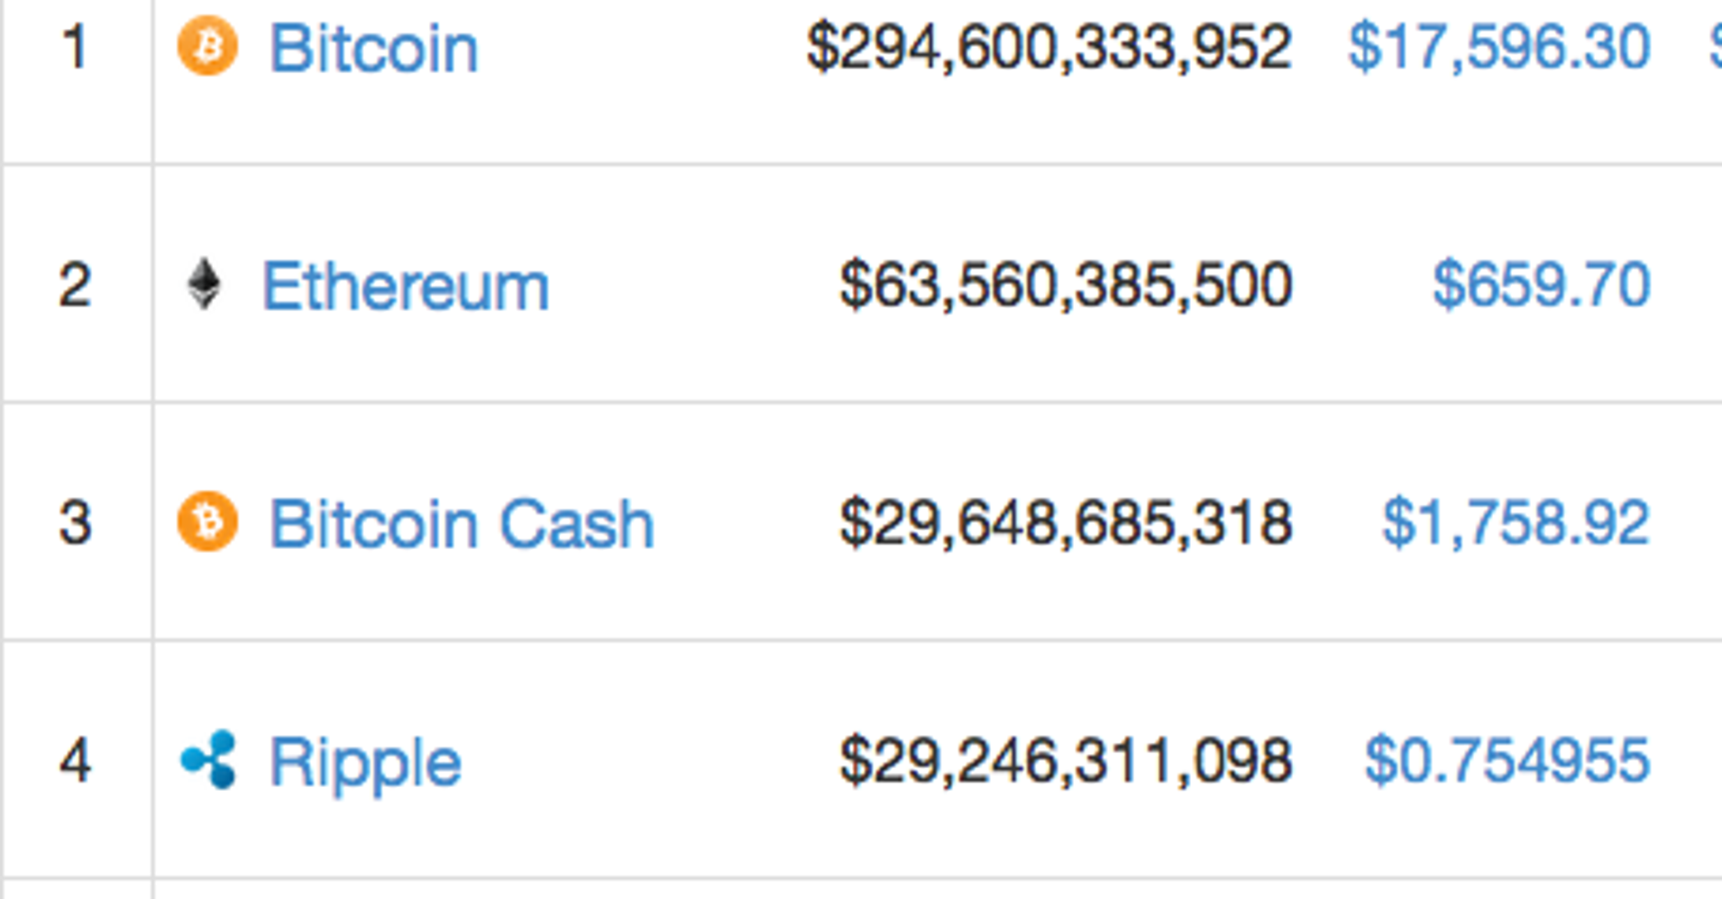The width and height of the screenshot is (1722, 899).
Task: Click rank number 4 cell
Action: 76,760
